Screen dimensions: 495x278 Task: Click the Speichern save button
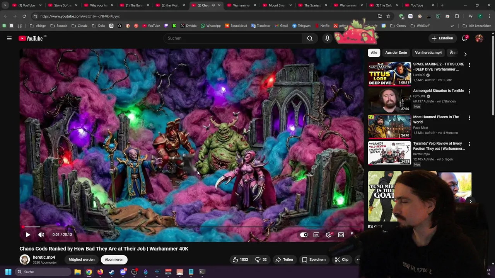tap(314, 259)
